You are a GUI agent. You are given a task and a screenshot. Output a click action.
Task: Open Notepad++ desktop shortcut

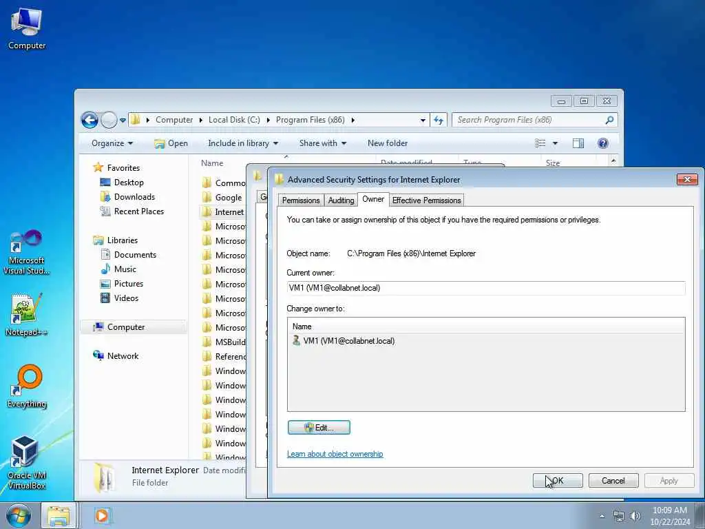(x=27, y=314)
